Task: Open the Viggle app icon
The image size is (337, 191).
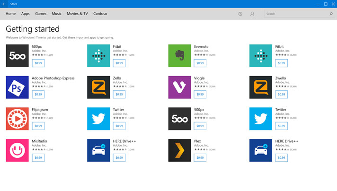Action: 179,87
